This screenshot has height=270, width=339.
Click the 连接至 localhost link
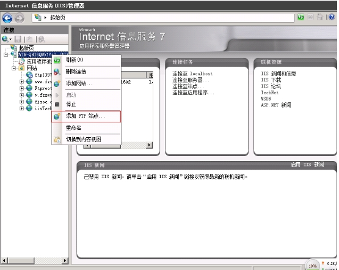tap(192, 73)
